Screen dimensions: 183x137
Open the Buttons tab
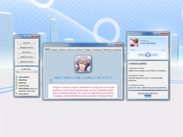(80, 50)
